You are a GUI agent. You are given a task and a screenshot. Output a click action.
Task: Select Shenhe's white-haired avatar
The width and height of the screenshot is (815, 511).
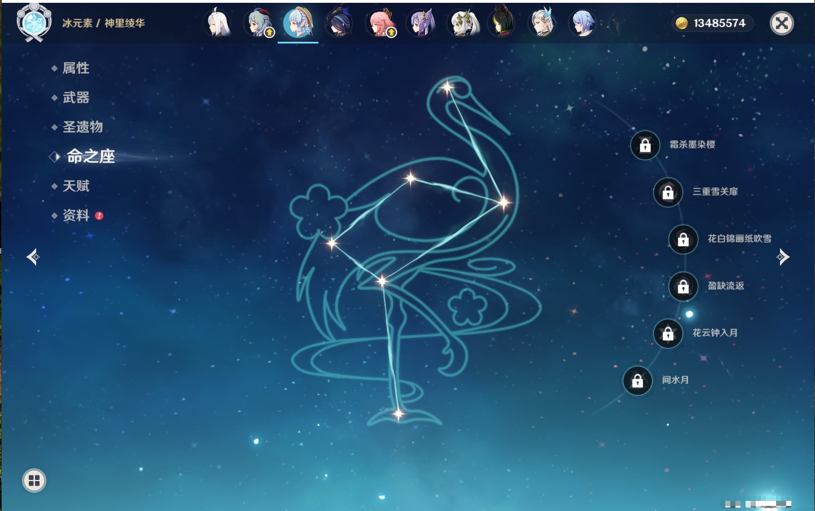(x=218, y=23)
